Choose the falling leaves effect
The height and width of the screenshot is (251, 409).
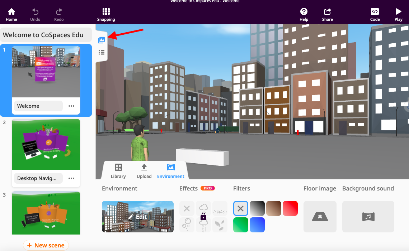[x=220, y=225]
